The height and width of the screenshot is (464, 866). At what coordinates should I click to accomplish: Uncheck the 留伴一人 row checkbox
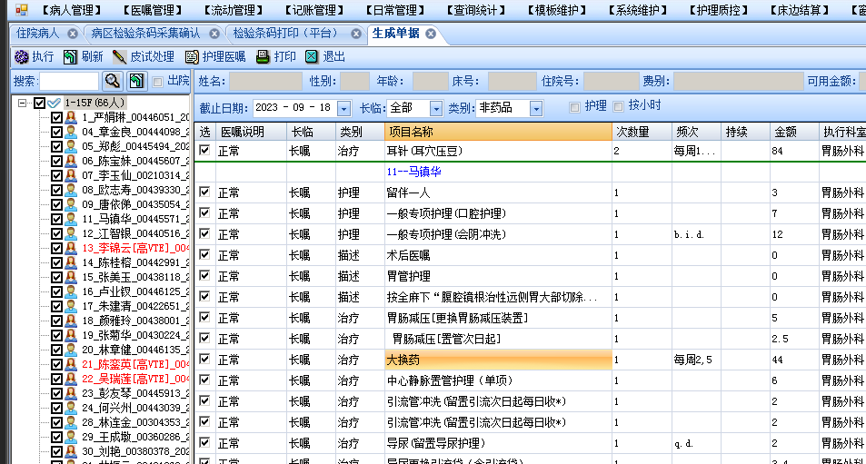pyautogui.click(x=204, y=192)
